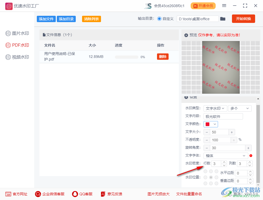This screenshot has height=200, width=263.
Task: Select the center watermark position radio
Action: click(211, 177)
